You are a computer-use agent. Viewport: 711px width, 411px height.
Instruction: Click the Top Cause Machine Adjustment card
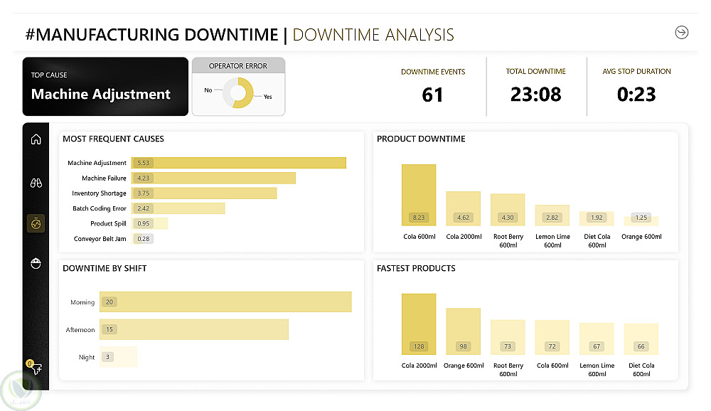click(105, 87)
